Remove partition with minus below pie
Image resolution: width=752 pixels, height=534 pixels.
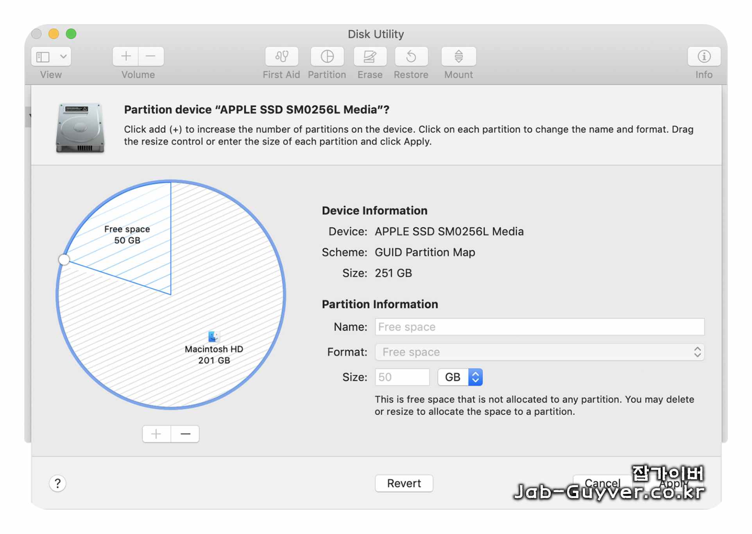pyautogui.click(x=185, y=434)
